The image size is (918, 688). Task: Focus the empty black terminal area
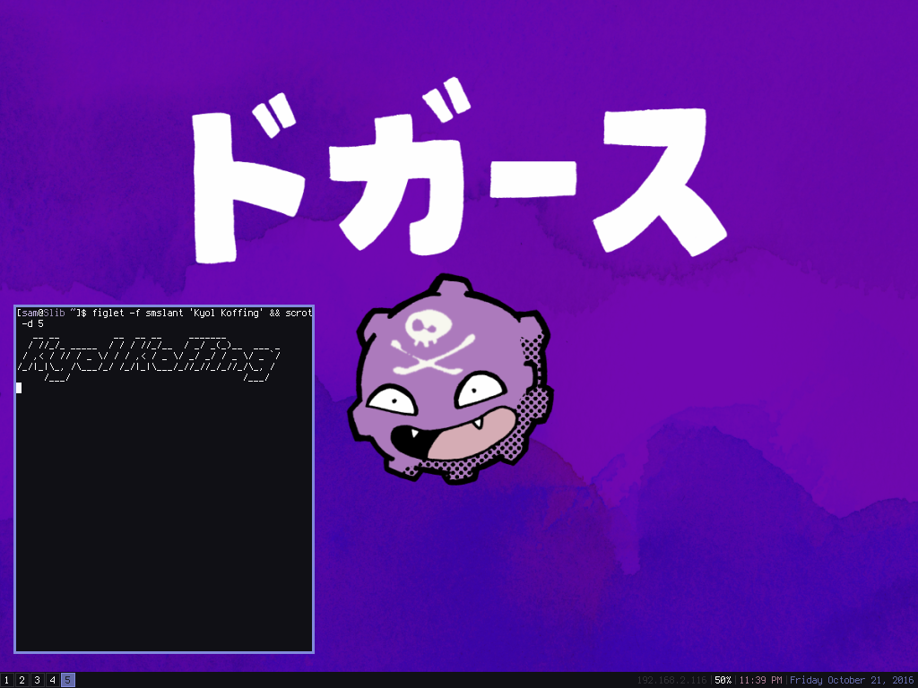pos(164,520)
